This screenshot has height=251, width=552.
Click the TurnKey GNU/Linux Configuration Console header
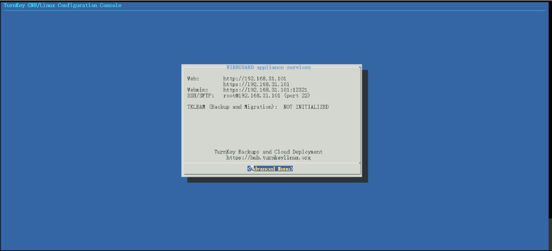[x=63, y=5]
